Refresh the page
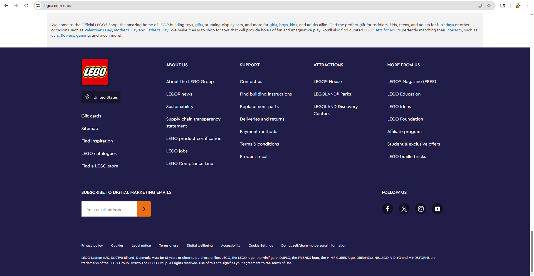The width and height of the screenshot is (534, 276). [26, 6]
